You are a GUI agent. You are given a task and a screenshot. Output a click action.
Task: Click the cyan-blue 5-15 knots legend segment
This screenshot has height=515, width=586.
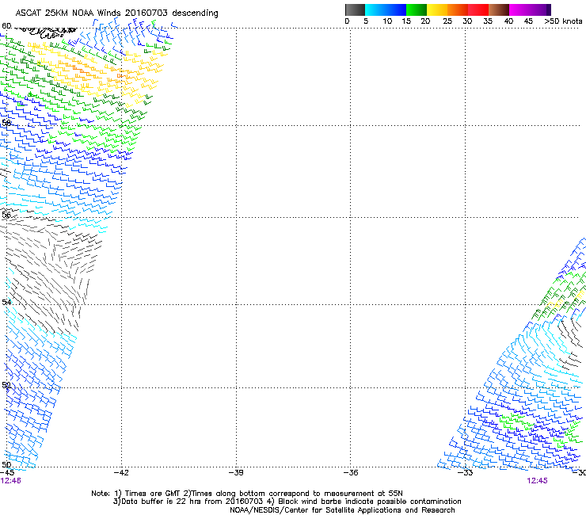click(386, 10)
